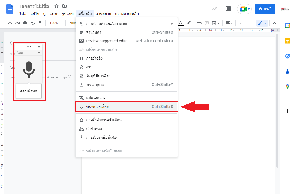Move document using folder icon
This screenshot has width=294, height=194.
64,6
